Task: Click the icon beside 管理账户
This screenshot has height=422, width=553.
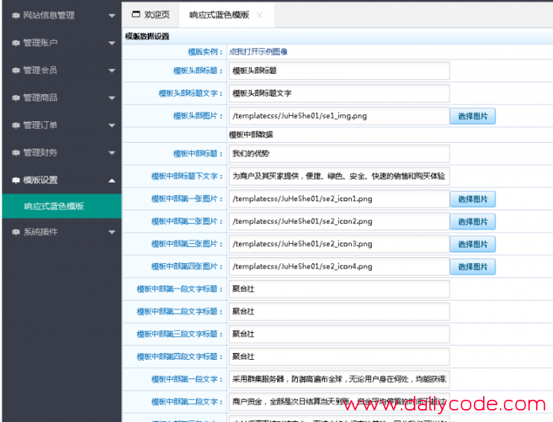Action: coord(16,42)
